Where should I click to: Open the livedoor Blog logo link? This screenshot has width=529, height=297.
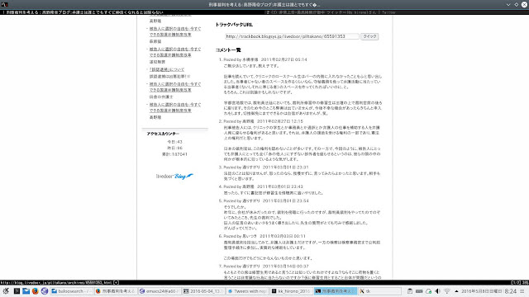click(174, 176)
